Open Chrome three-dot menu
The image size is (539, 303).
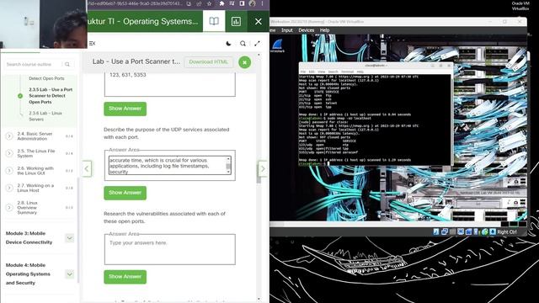[262, 3]
